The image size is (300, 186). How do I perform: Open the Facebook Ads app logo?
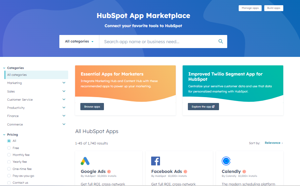[x=155, y=161]
